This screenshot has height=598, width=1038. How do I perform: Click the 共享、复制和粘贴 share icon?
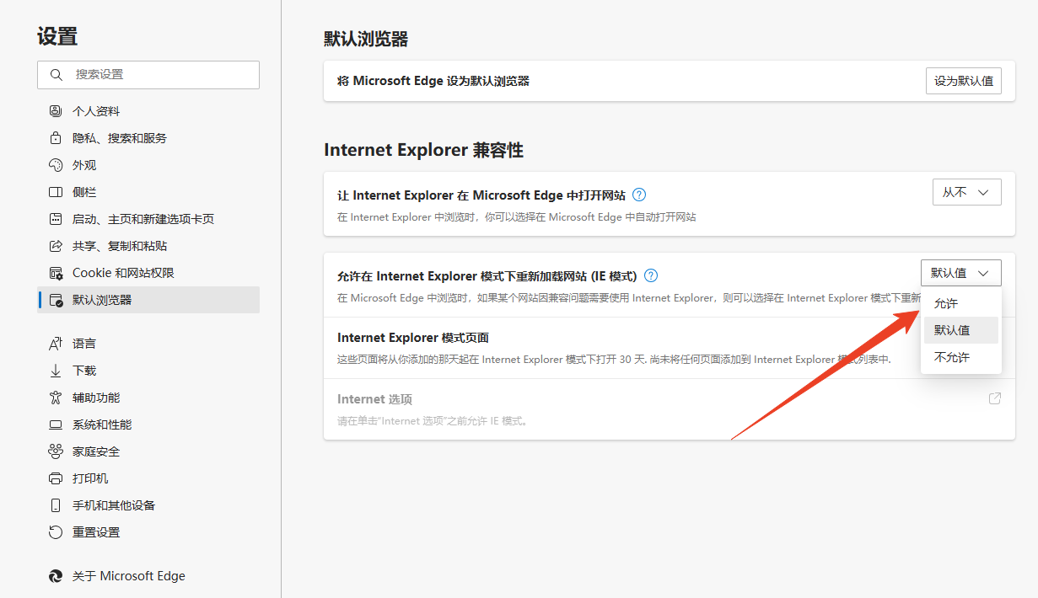click(56, 246)
